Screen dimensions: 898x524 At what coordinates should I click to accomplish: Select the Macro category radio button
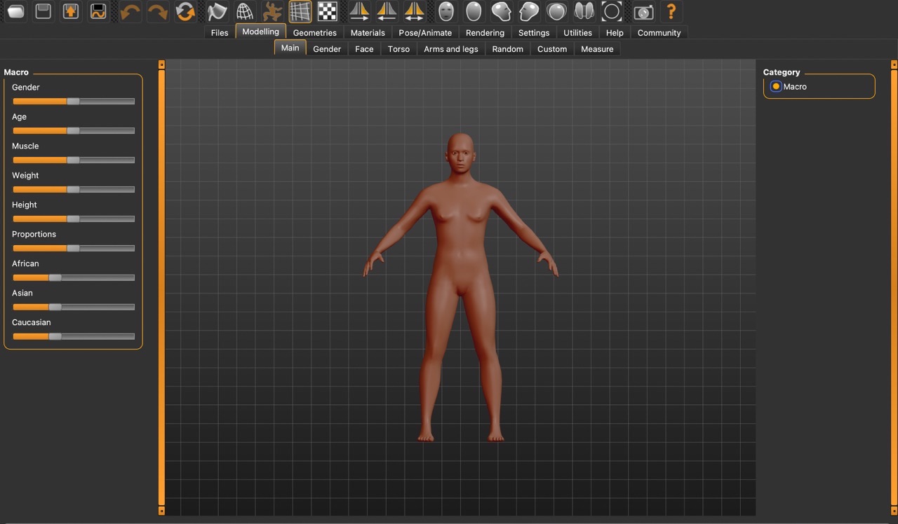pos(776,87)
